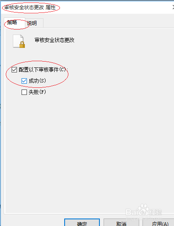Uncheck the 成功(S) checkbox
This screenshot has width=174, height=226.
pos(24,81)
